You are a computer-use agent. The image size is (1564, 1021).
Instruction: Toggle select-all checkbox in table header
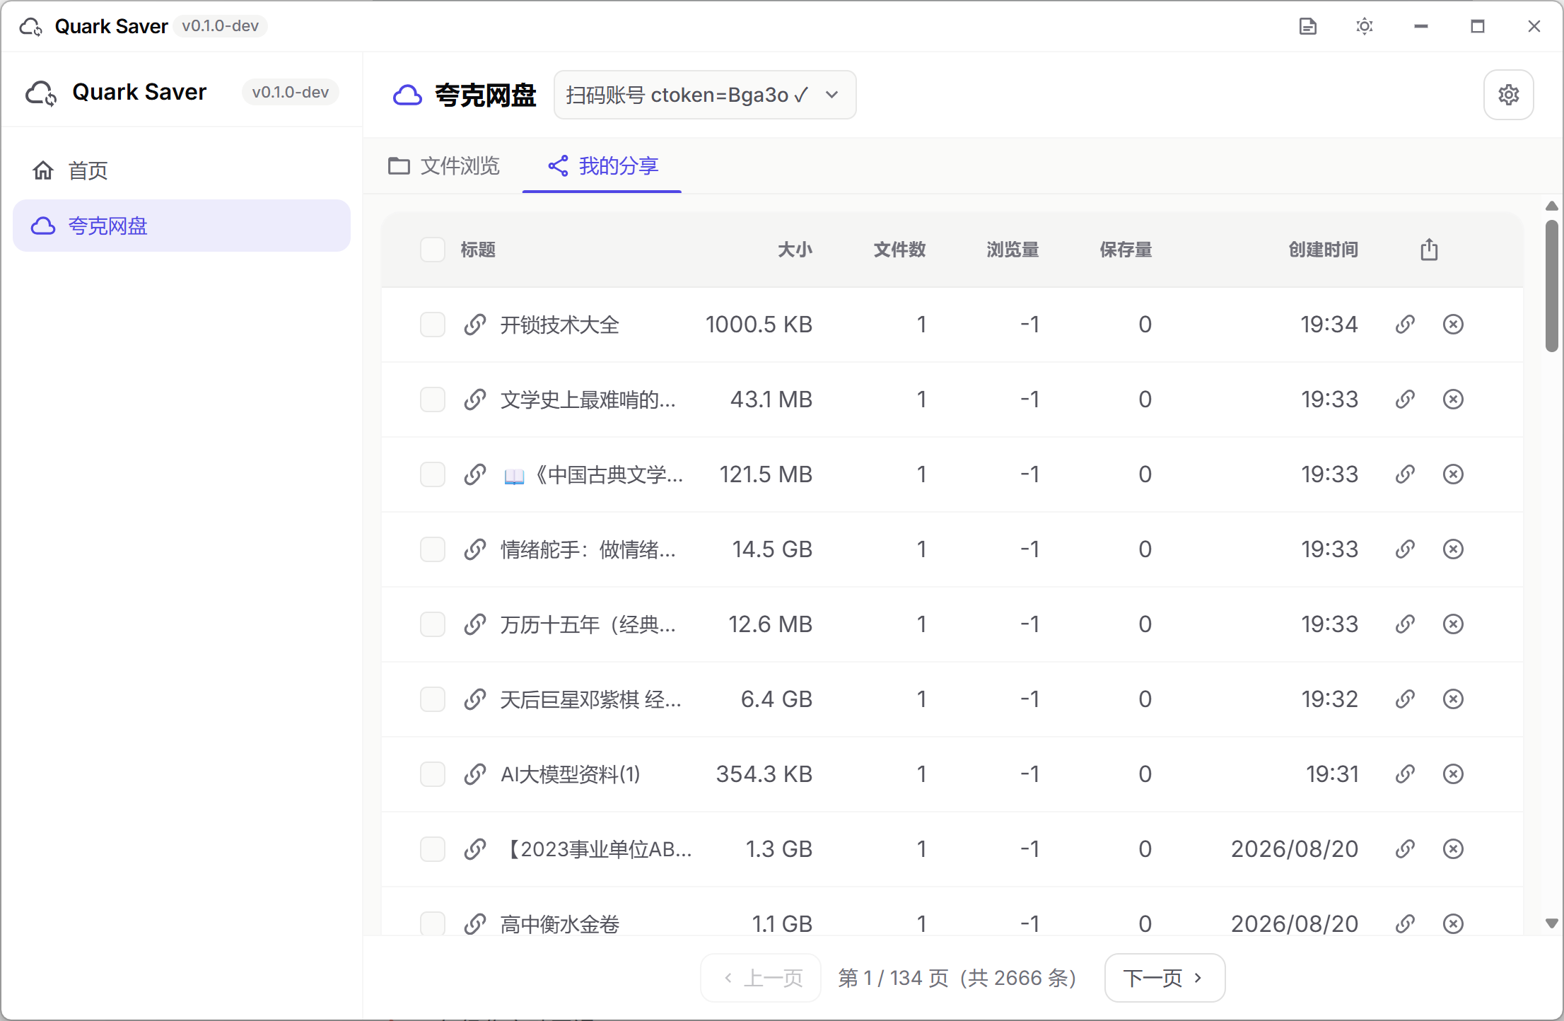pos(433,250)
